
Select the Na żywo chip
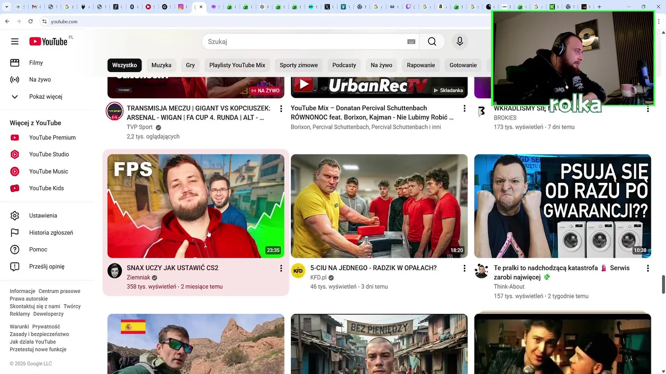pyautogui.click(x=381, y=65)
